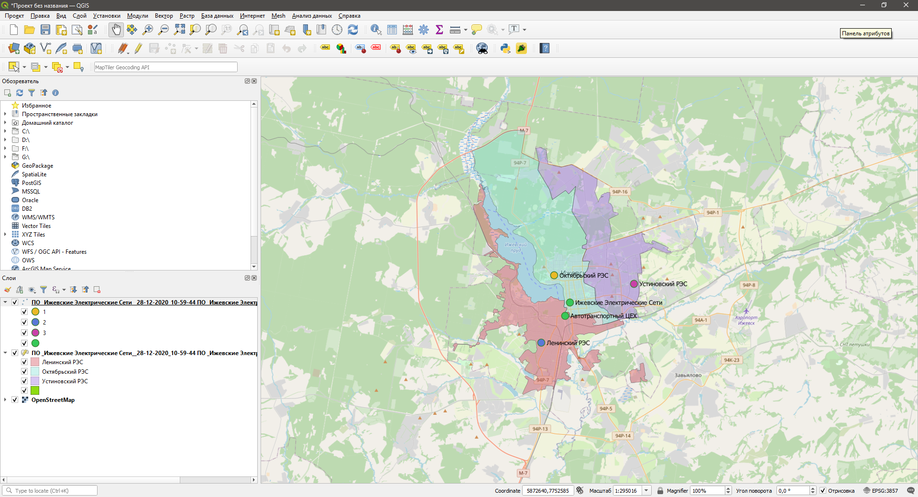Click the globe with binoculars search icon
This screenshot has height=497, width=918.
point(482,48)
